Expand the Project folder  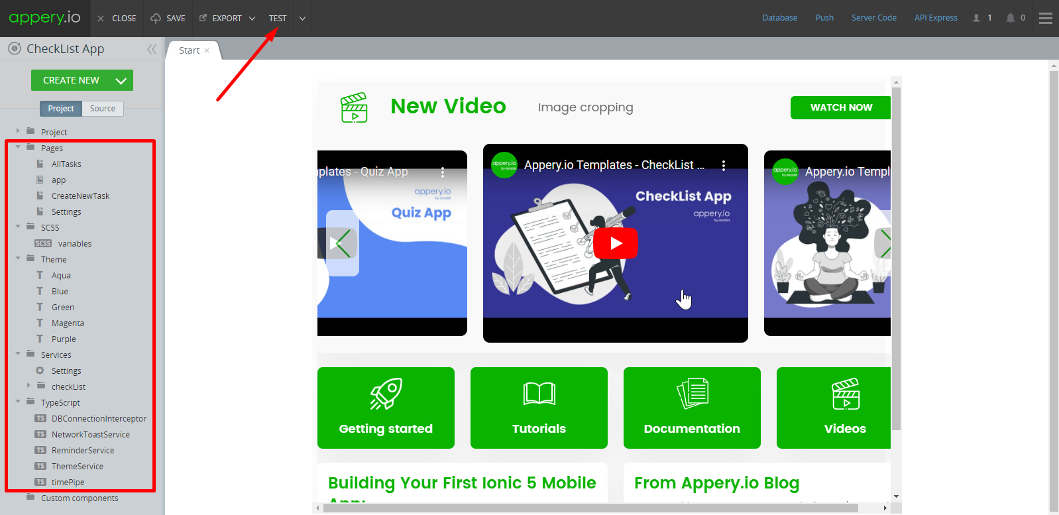point(18,131)
